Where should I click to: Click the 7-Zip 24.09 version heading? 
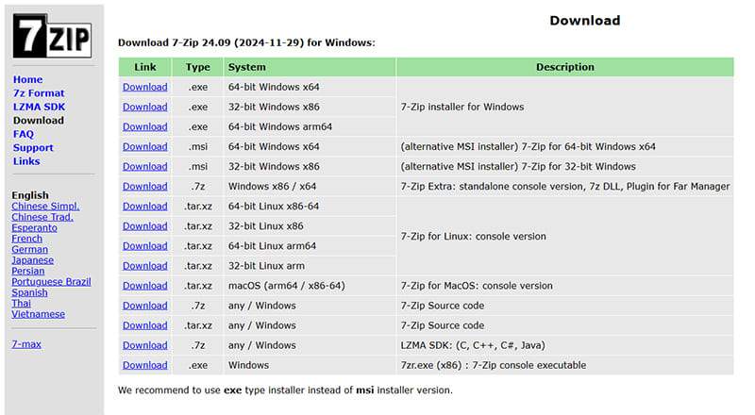tap(246, 42)
